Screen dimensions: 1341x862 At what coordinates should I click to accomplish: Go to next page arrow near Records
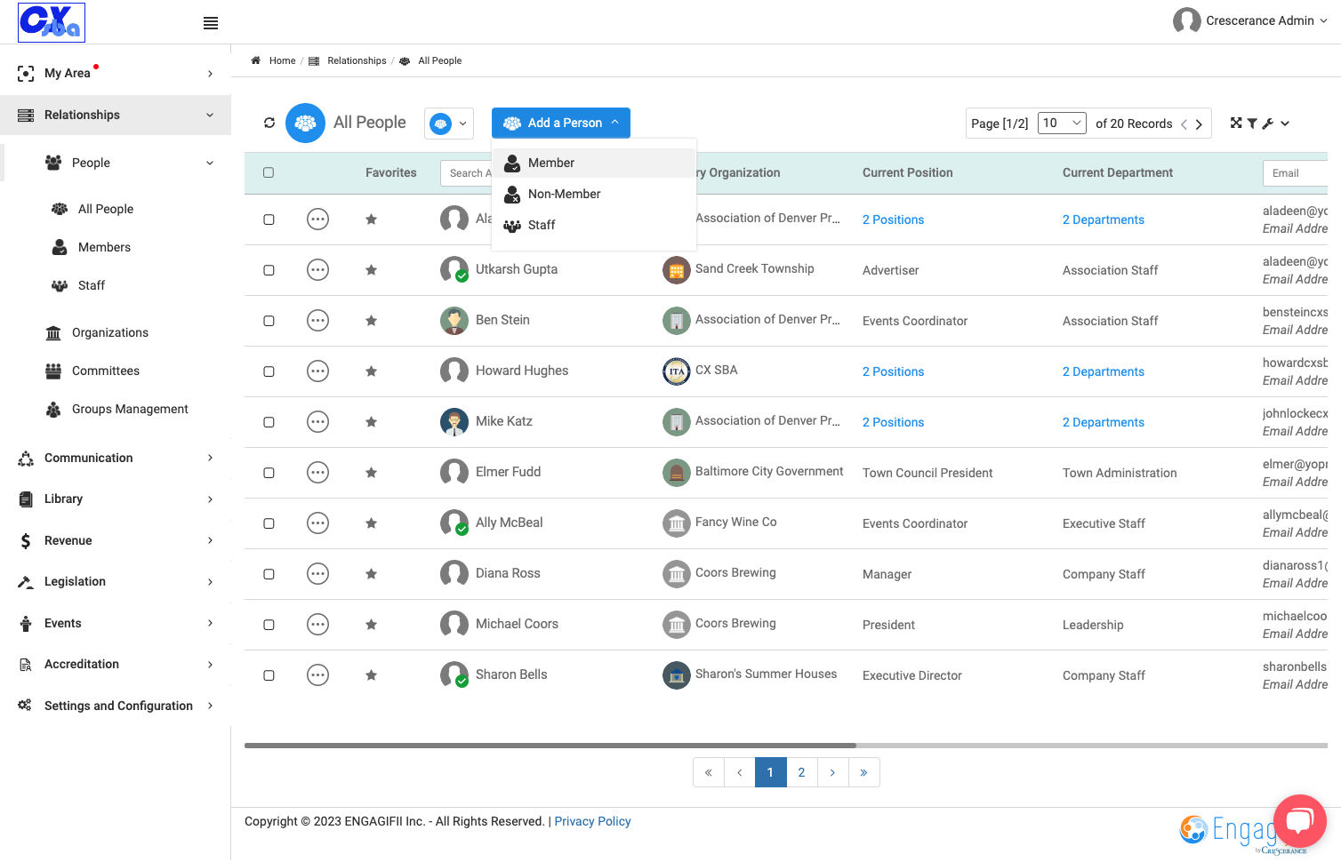pos(1199,124)
